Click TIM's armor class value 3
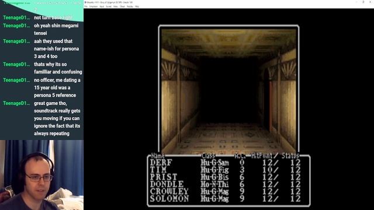 [242, 170]
